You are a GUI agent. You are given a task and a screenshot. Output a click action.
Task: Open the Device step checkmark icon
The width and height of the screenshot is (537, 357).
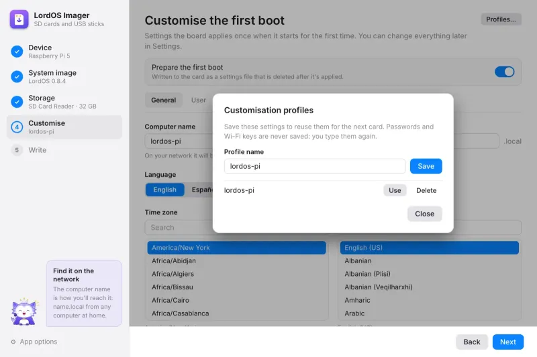pyautogui.click(x=17, y=52)
